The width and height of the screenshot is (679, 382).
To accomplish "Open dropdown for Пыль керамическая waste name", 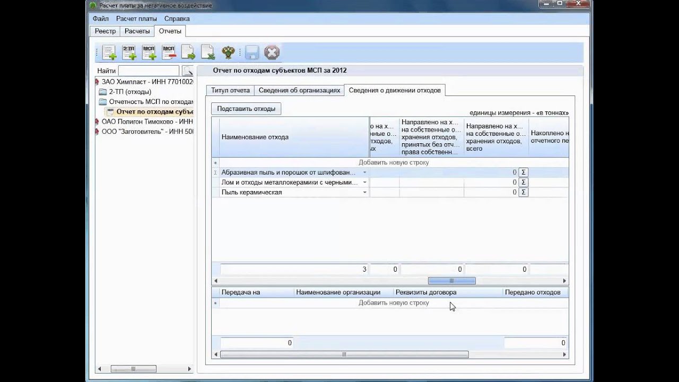I will tap(364, 193).
